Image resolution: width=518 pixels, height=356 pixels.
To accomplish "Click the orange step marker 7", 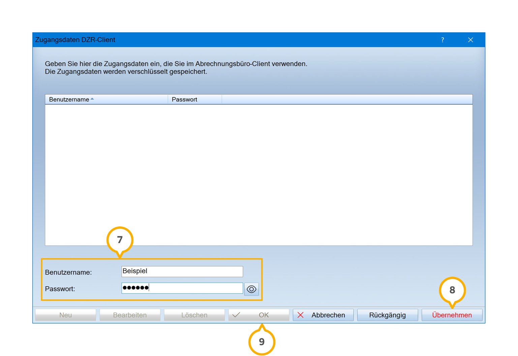I will tap(120, 240).
